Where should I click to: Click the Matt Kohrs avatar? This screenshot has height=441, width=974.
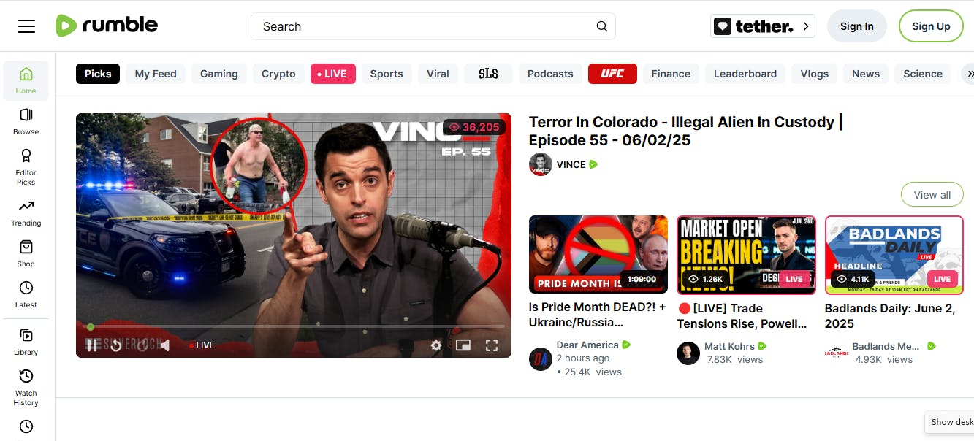688,353
